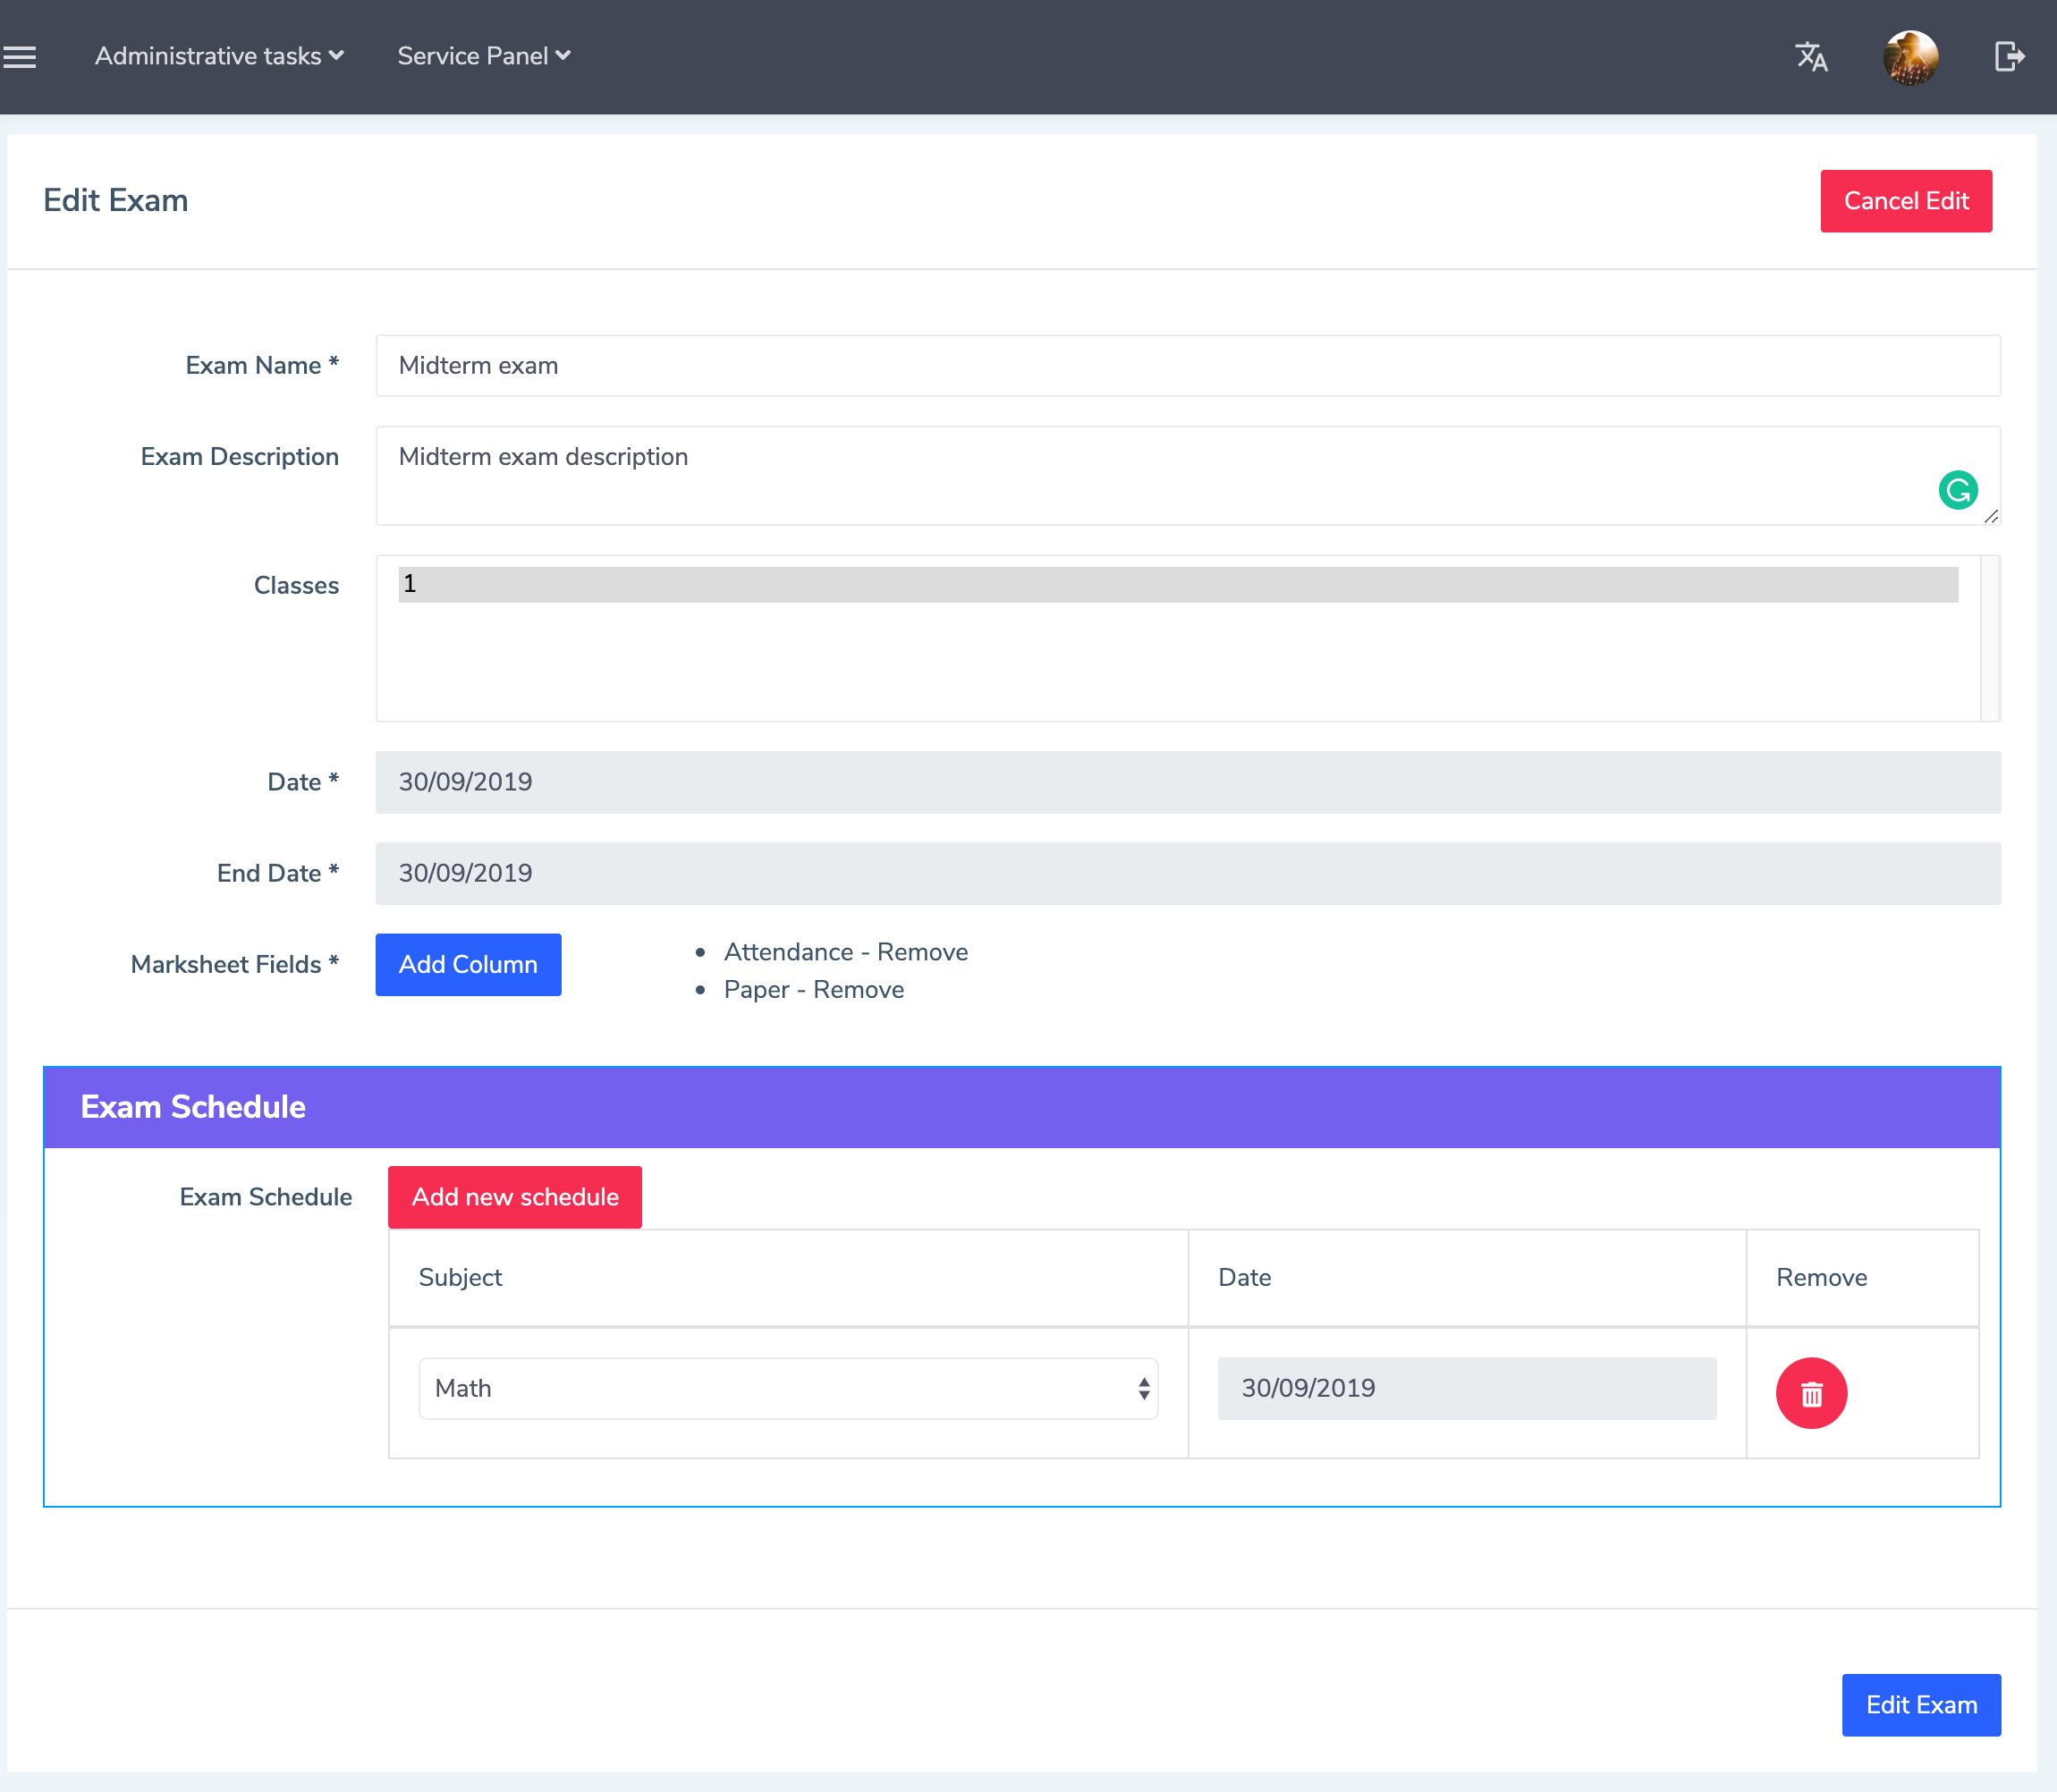Click the Exam Name input field
2057x1792 pixels.
point(1188,366)
